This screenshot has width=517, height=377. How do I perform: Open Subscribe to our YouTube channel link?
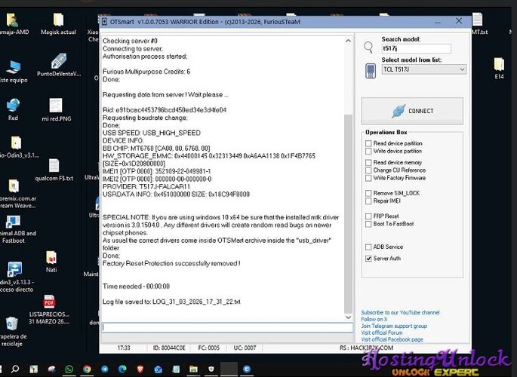click(x=399, y=312)
